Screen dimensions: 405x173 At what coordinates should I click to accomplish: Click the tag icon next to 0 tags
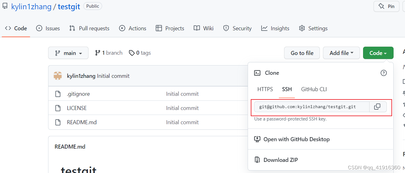pyautogui.click(x=132, y=53)
